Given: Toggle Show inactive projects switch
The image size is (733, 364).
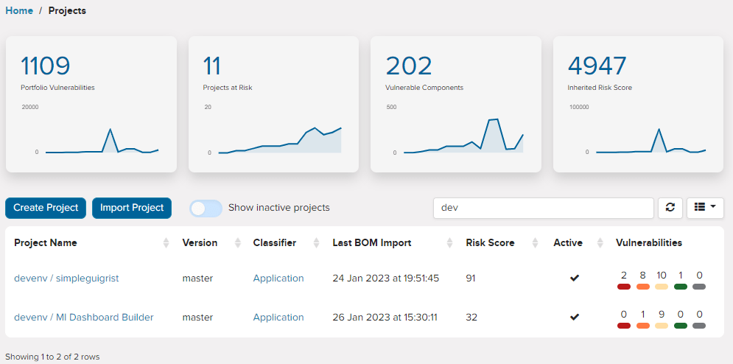Looking at the screenshot, I should (x=206, y=209).
